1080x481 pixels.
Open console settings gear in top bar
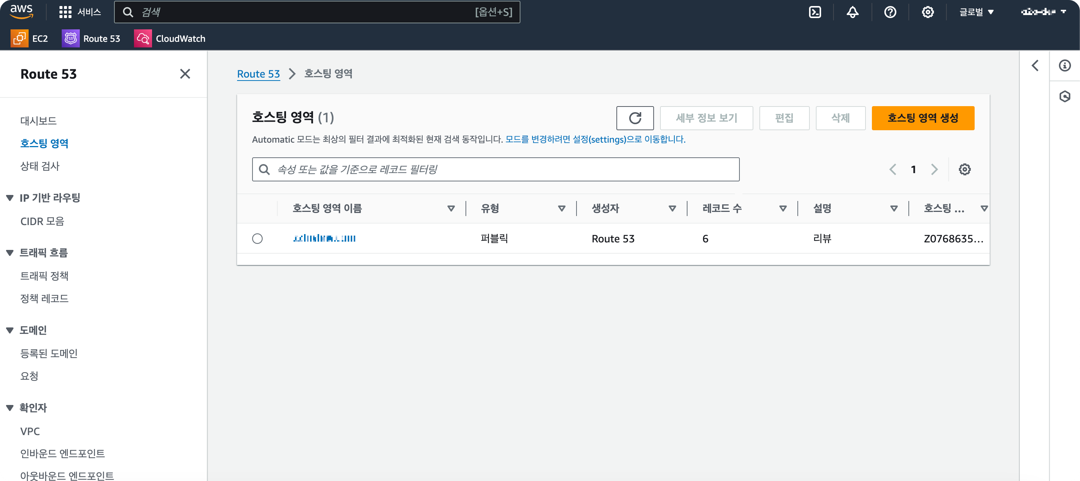click(x=927, y=12)
